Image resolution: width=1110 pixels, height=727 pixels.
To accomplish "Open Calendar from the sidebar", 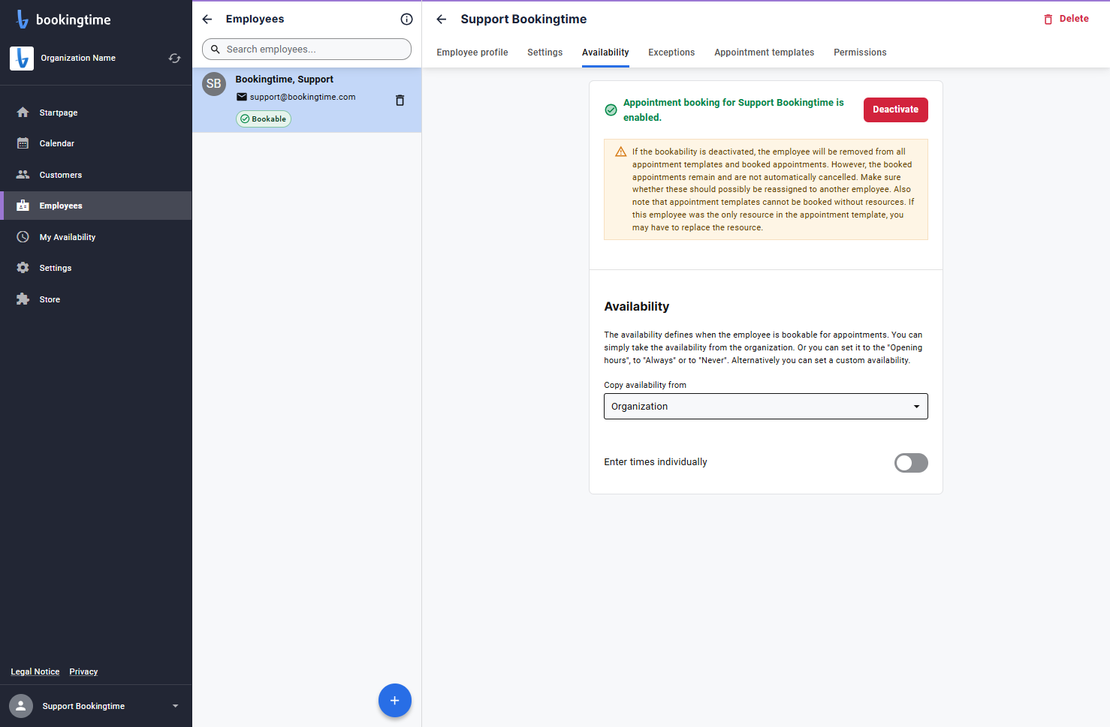I will pyautogui.click(x=96, y=143).
